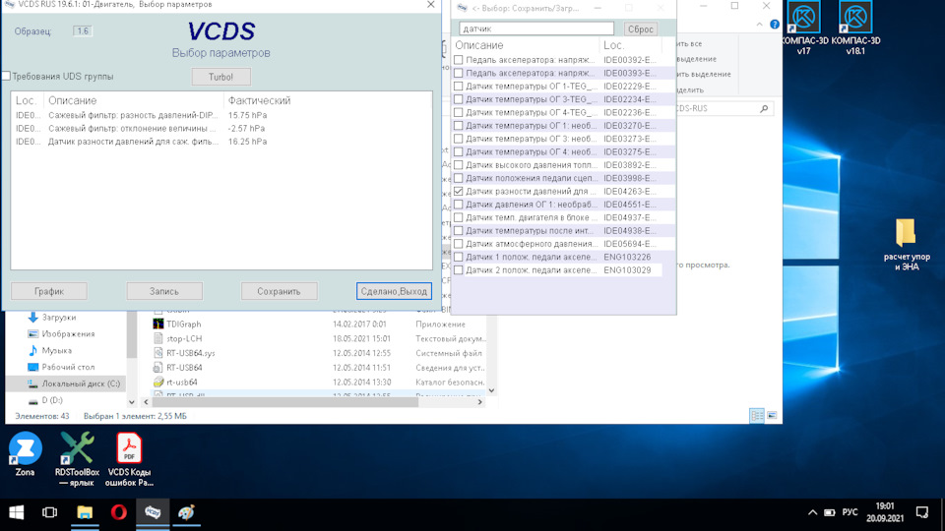Check Датчик температуры ОГ 3-TEG box
945x531 pixels.
[459, 99]
